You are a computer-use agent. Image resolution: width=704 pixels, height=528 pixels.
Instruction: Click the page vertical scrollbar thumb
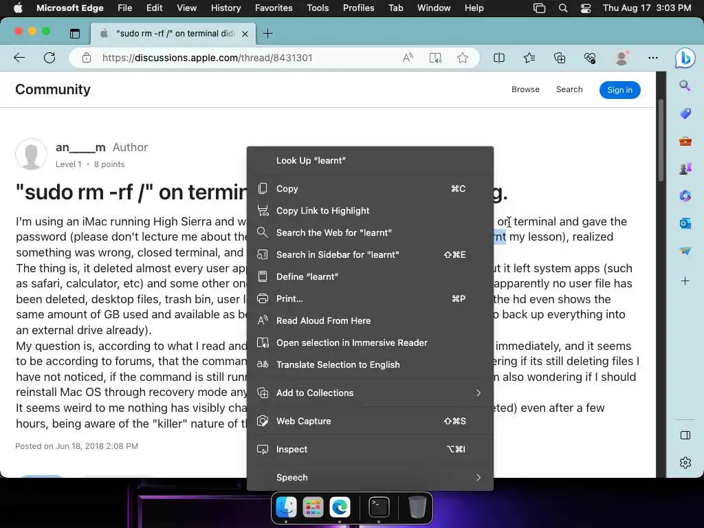tap(661, 140)
